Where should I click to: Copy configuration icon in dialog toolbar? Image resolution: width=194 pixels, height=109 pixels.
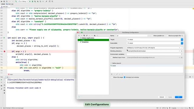point(84,35)
